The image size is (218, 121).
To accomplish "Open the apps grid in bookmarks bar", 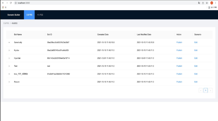I will (x=3, y=7).
